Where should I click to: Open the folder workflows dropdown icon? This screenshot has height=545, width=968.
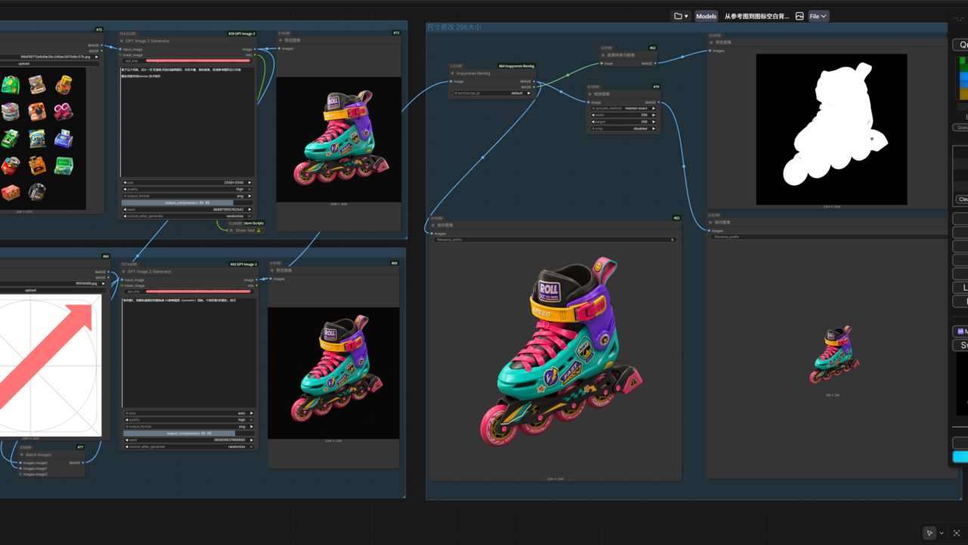[x=681, y=16]
